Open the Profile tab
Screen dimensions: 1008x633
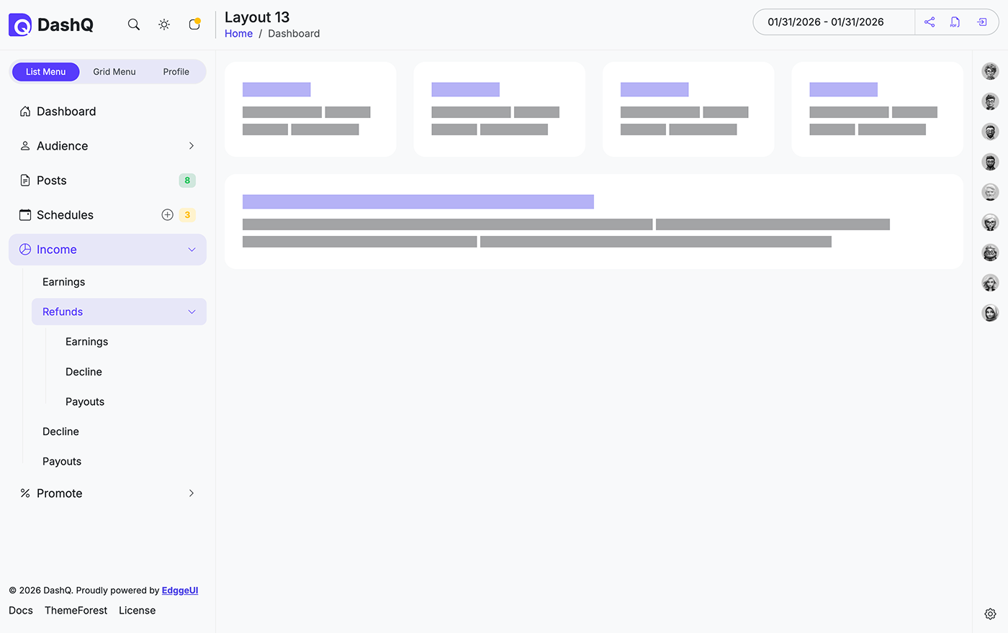click(176, 71)
